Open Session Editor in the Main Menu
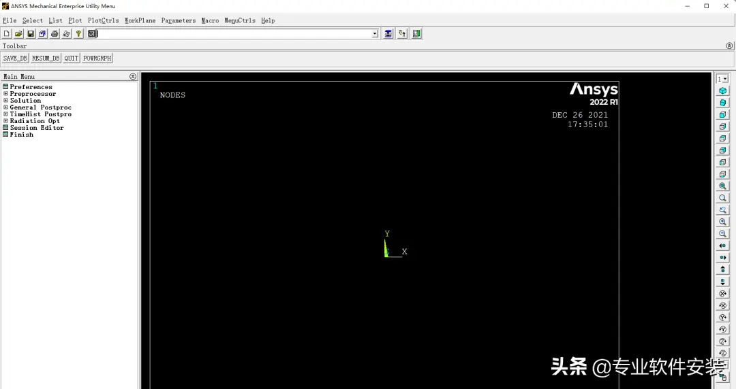This screenshot has width=736, height=389. coord(37,127)
